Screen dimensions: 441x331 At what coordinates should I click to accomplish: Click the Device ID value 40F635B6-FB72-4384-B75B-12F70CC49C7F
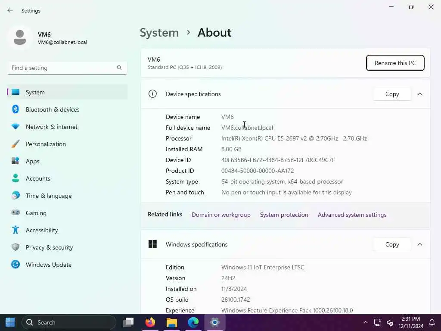278,160
